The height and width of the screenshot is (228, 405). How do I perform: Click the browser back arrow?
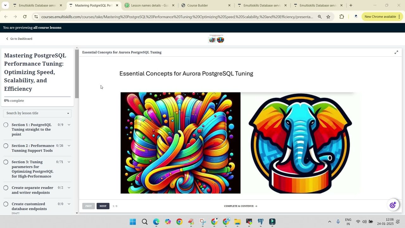point(6,17)
